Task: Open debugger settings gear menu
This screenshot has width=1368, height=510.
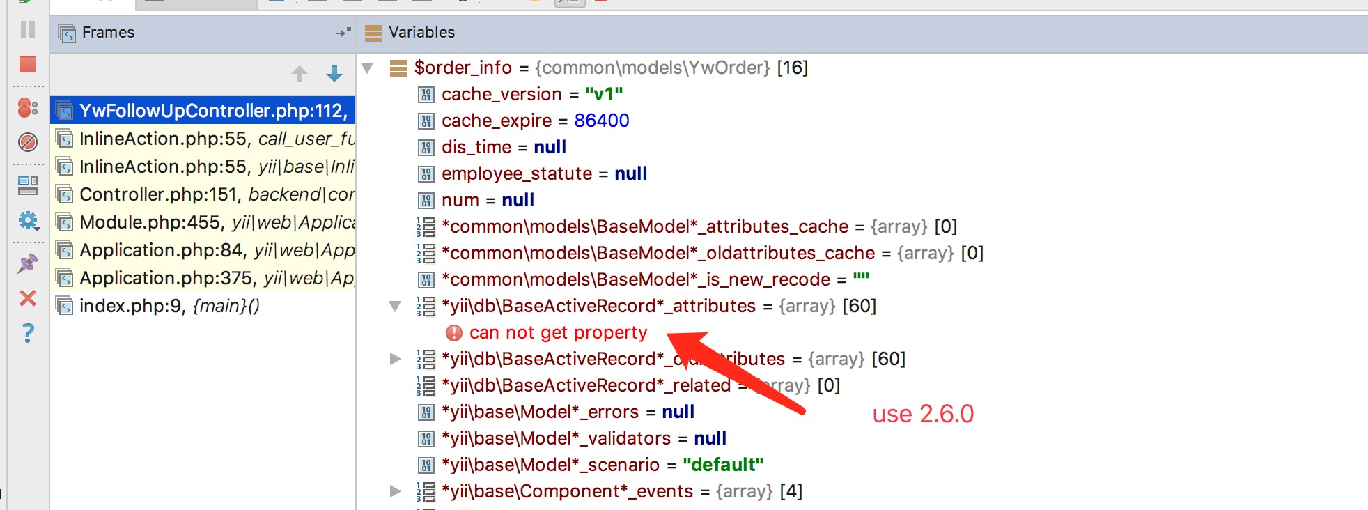Action: click(28, 222)
